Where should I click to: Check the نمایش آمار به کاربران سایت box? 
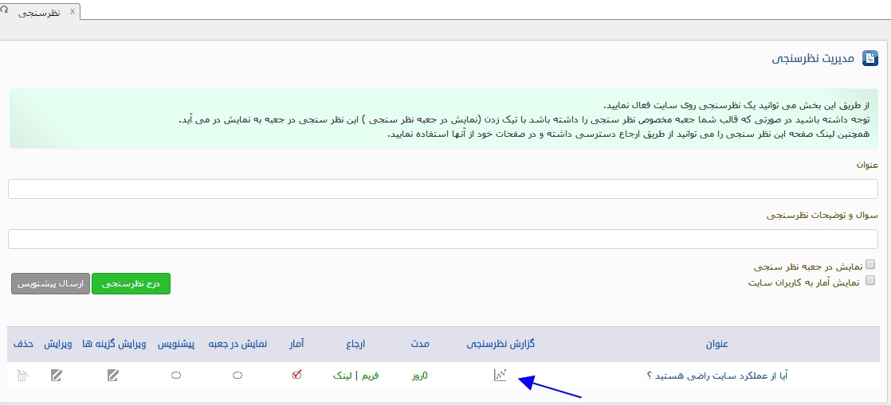(870, 280)
